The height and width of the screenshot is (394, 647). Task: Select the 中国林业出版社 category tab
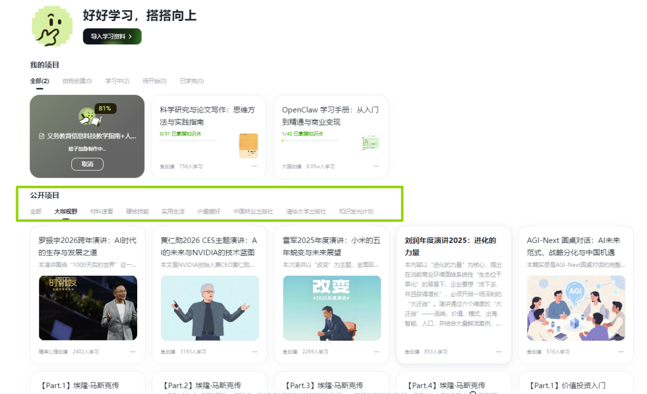pyautogui.click(x=253, y=212)
